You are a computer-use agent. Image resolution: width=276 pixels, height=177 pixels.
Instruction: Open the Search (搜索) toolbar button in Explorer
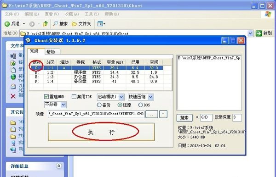coord(60,24)
